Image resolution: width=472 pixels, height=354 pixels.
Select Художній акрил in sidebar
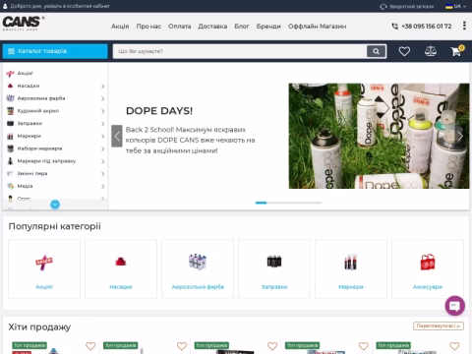coord(38,111)
